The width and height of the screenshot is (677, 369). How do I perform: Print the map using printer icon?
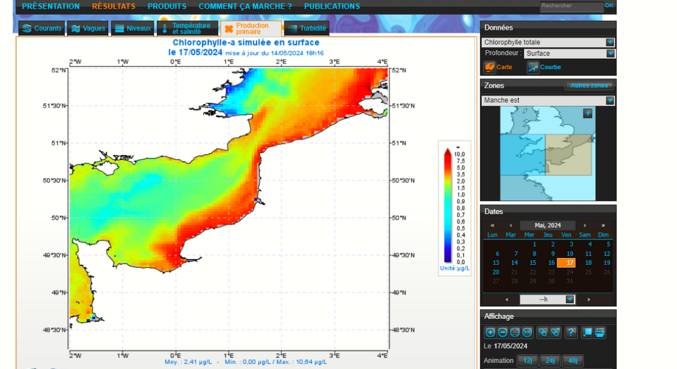coord(600,332)
